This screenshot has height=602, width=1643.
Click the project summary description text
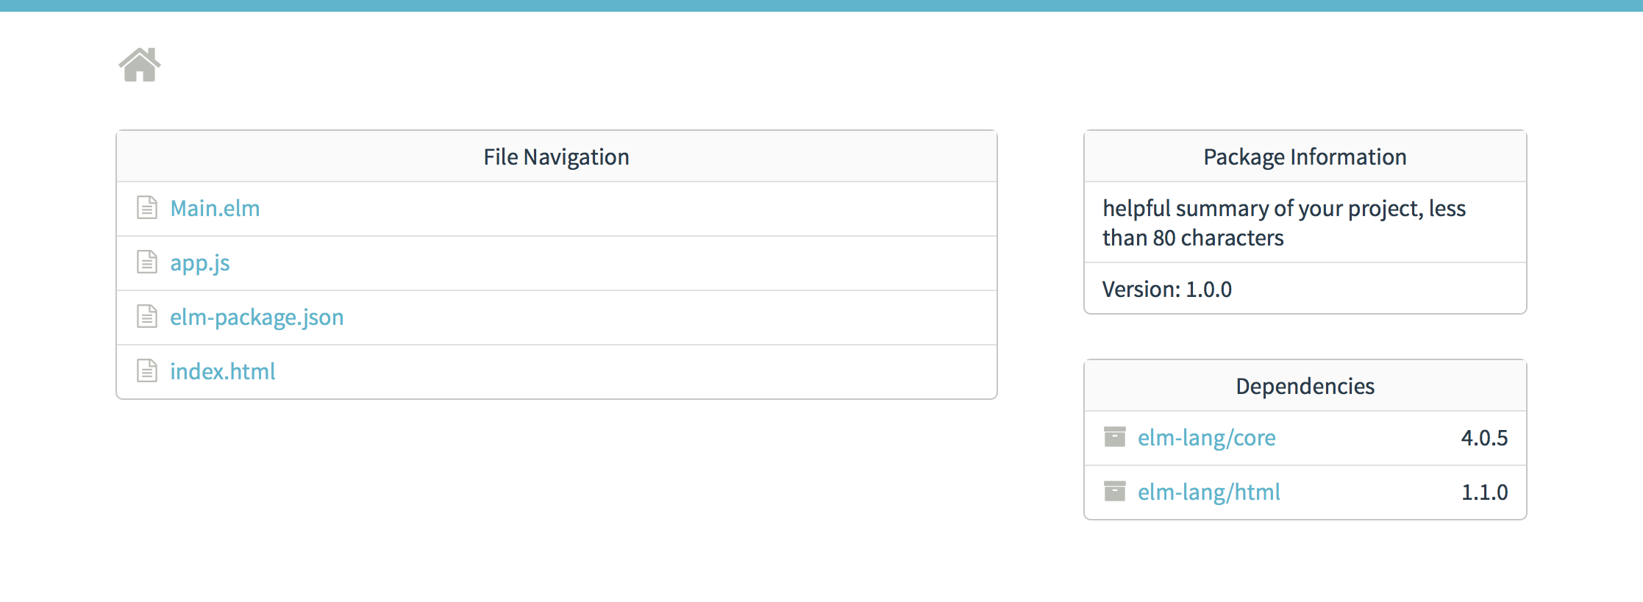[1283, 223]
